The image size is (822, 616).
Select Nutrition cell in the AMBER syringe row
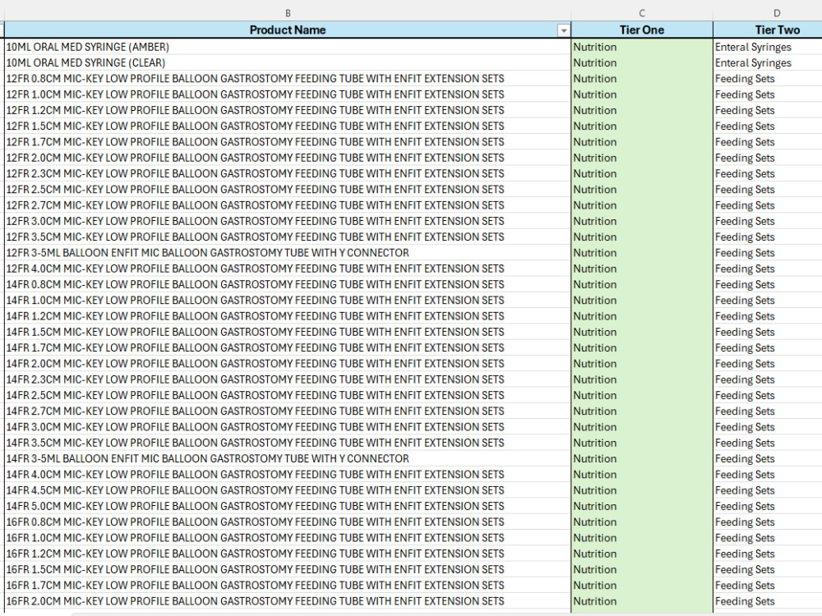642,47
